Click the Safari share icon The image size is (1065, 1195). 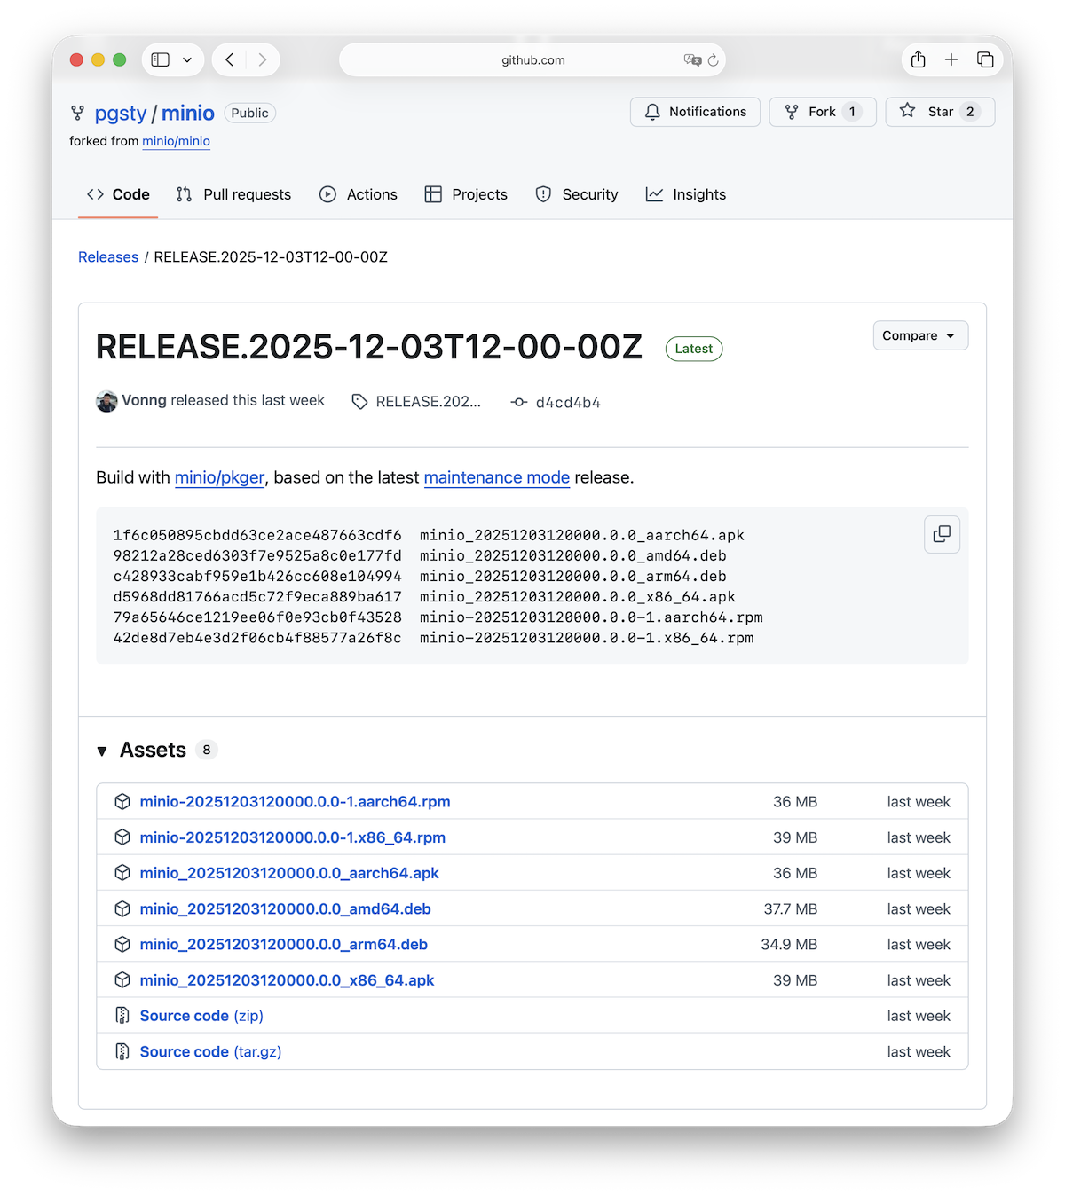tap(919, 59)
